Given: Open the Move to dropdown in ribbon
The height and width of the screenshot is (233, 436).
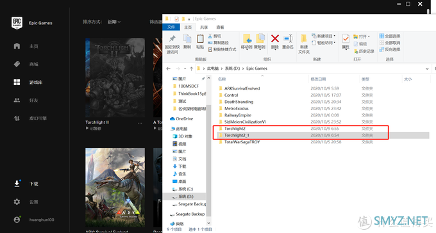Looking at the screenshot, I should click(246, 42).
